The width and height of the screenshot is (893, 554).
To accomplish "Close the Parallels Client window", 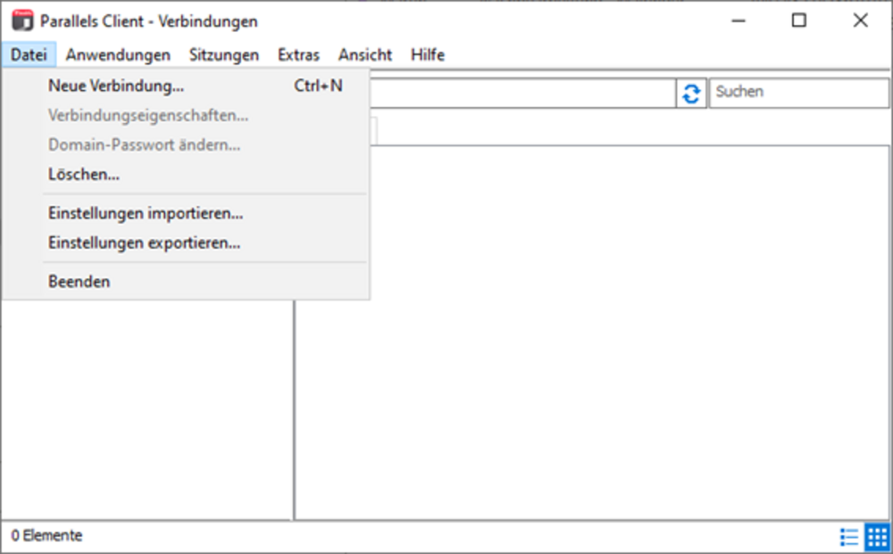I will coord(861,21).
